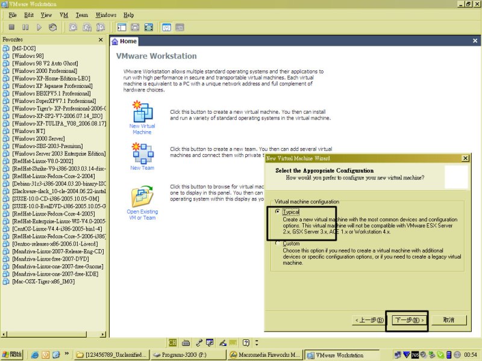This screenshot has height=361, width=482.
Task: Click the New Virtual Machine icon
Action: pos(142,111)
